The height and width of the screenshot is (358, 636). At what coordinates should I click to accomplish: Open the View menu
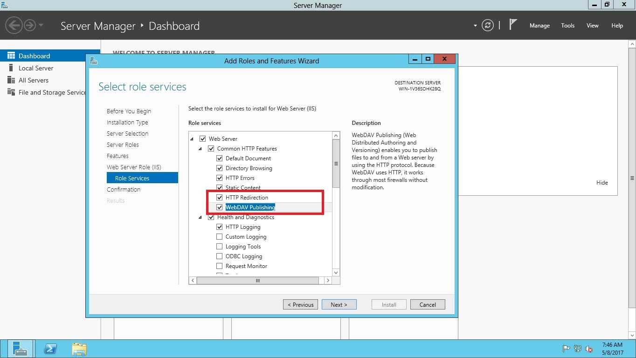[x=592, y=26]
